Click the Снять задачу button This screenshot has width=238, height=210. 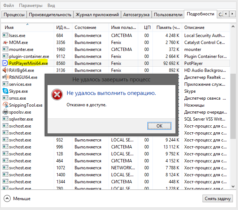coord(218,198)
